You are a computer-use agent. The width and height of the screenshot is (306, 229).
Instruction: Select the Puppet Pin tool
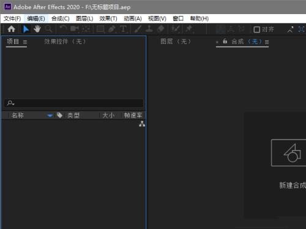(190, 29)
